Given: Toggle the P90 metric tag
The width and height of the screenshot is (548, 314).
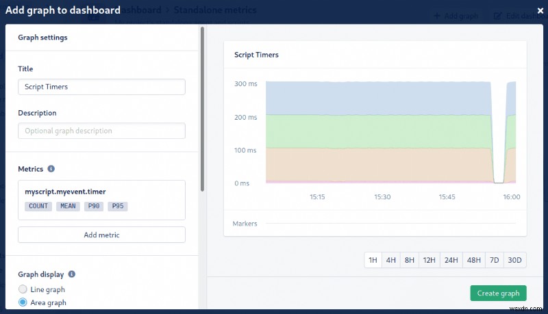Looking at the screenshot, I should click(x=94, y=206).
